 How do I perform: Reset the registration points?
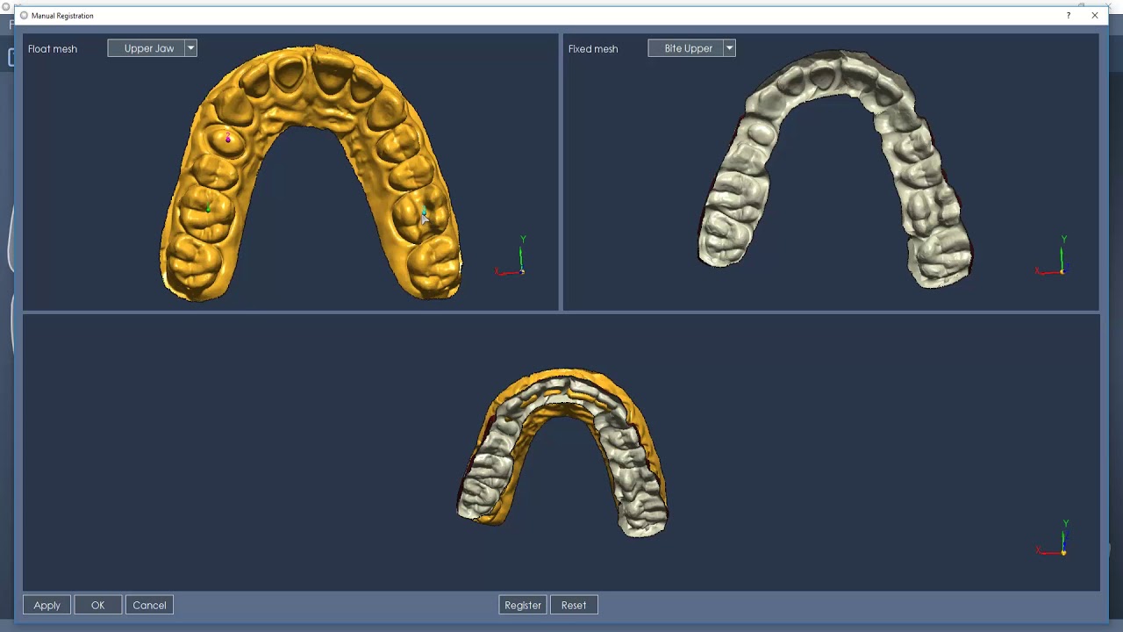(574, 605)
